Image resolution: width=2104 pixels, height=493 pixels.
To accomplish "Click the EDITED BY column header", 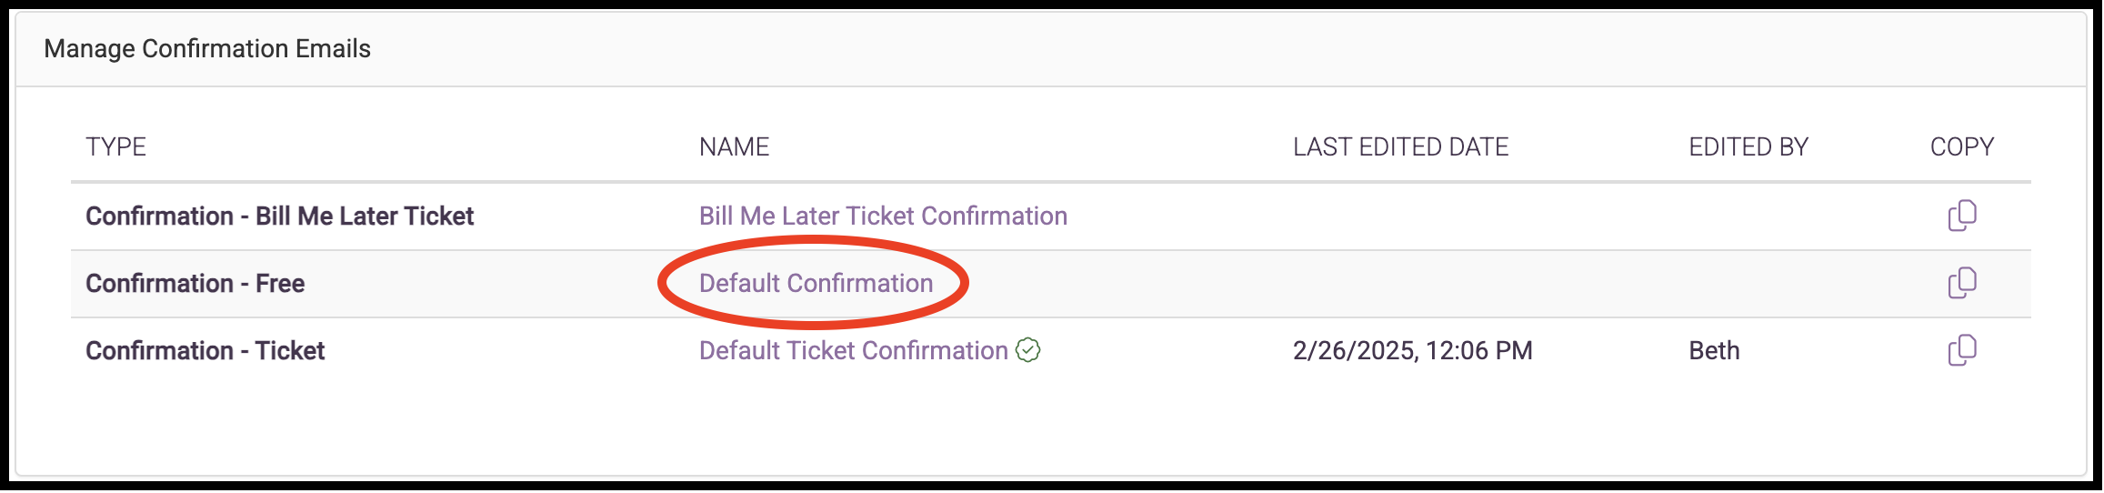I will pyautogui.click(x=1748, y=147).
